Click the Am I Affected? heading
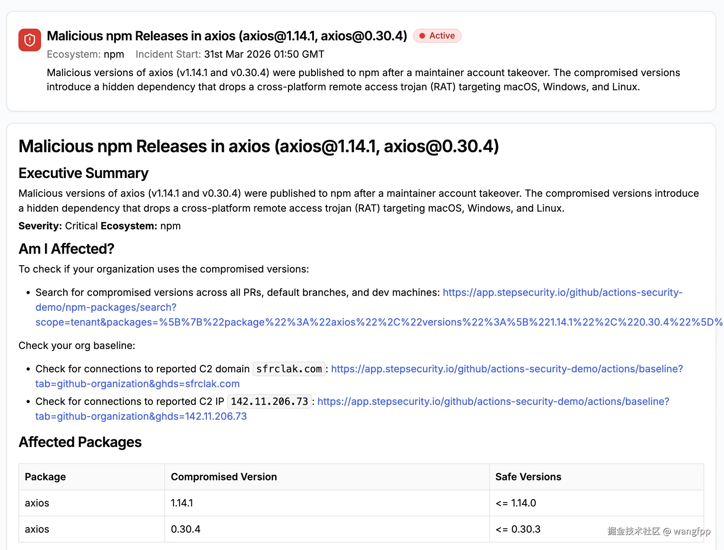This screenshot has height=550, width=724. 66,249
